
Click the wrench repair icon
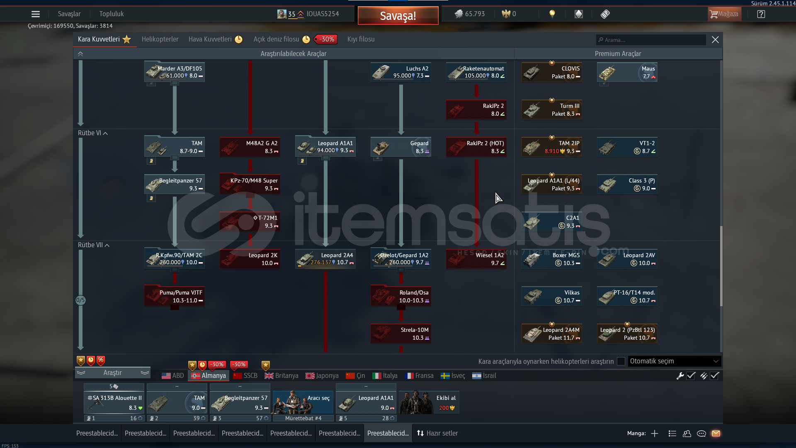(x=680, y=376)
